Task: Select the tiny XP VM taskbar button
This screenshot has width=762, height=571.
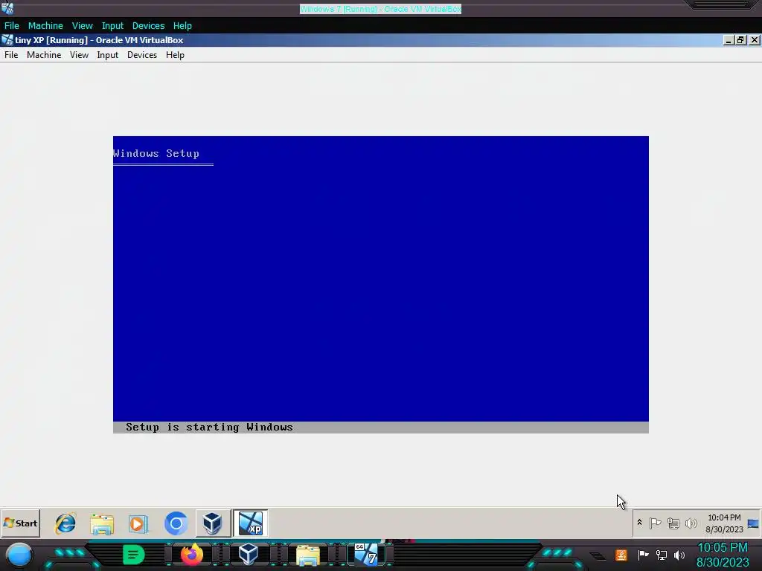Action: click(x=250, y=523)
